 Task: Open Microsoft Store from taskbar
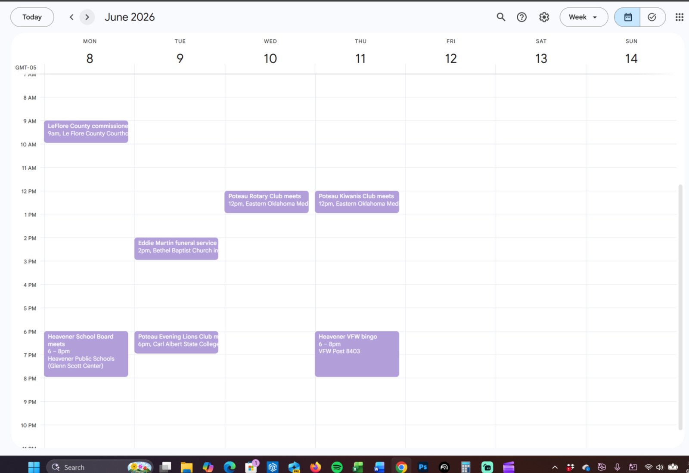coord(251,467)
